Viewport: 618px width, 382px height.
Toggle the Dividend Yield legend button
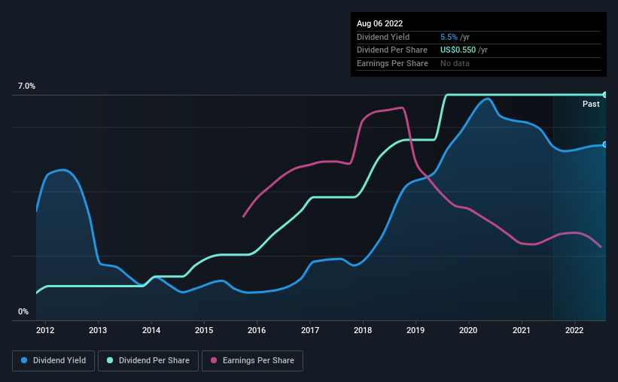click(53, 360)
